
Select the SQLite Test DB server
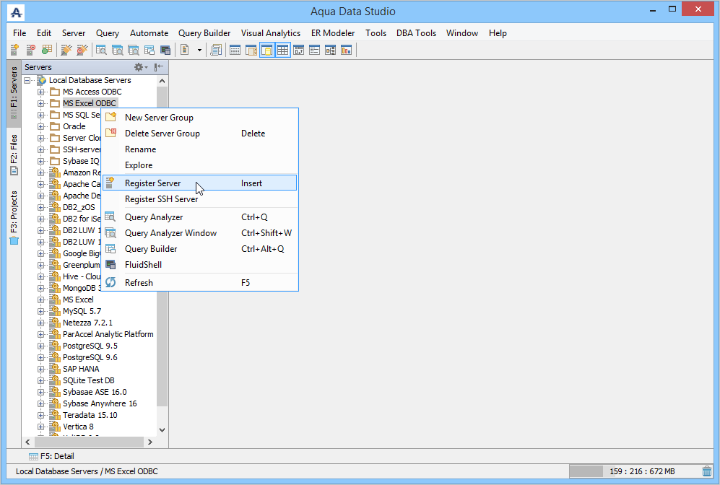tap(89, 380)
